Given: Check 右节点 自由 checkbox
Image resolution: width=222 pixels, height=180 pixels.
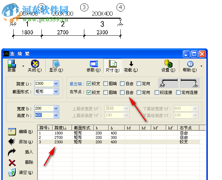Looking at the screenshot, I should coord(122,93).
